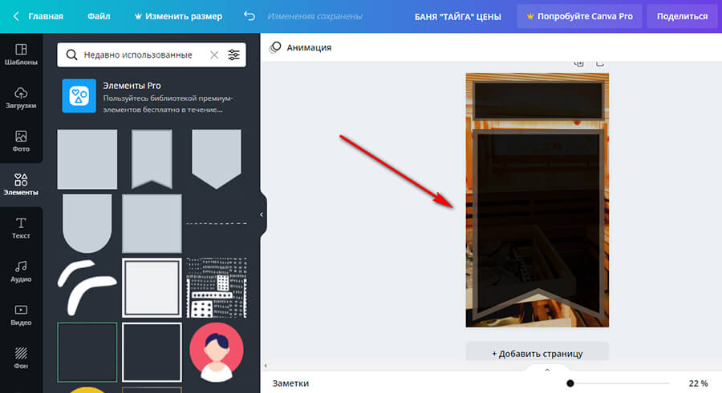Open the Фото photos sidebar tab

coord(21,141)
